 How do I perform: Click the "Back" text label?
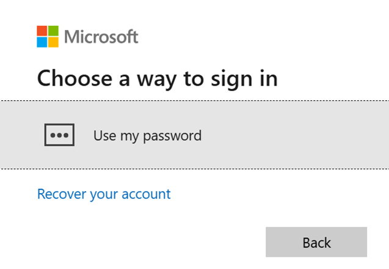[x=316, y=243]
